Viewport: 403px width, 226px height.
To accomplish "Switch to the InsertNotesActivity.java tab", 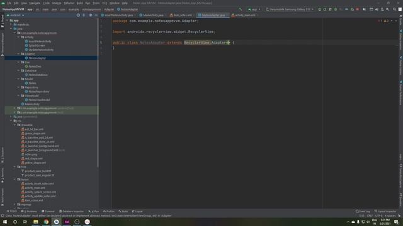I will pyautogui.click(x=117, y=15).
